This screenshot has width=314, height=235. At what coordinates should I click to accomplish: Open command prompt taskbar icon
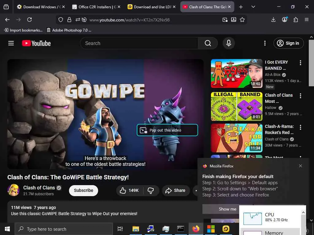181,229
